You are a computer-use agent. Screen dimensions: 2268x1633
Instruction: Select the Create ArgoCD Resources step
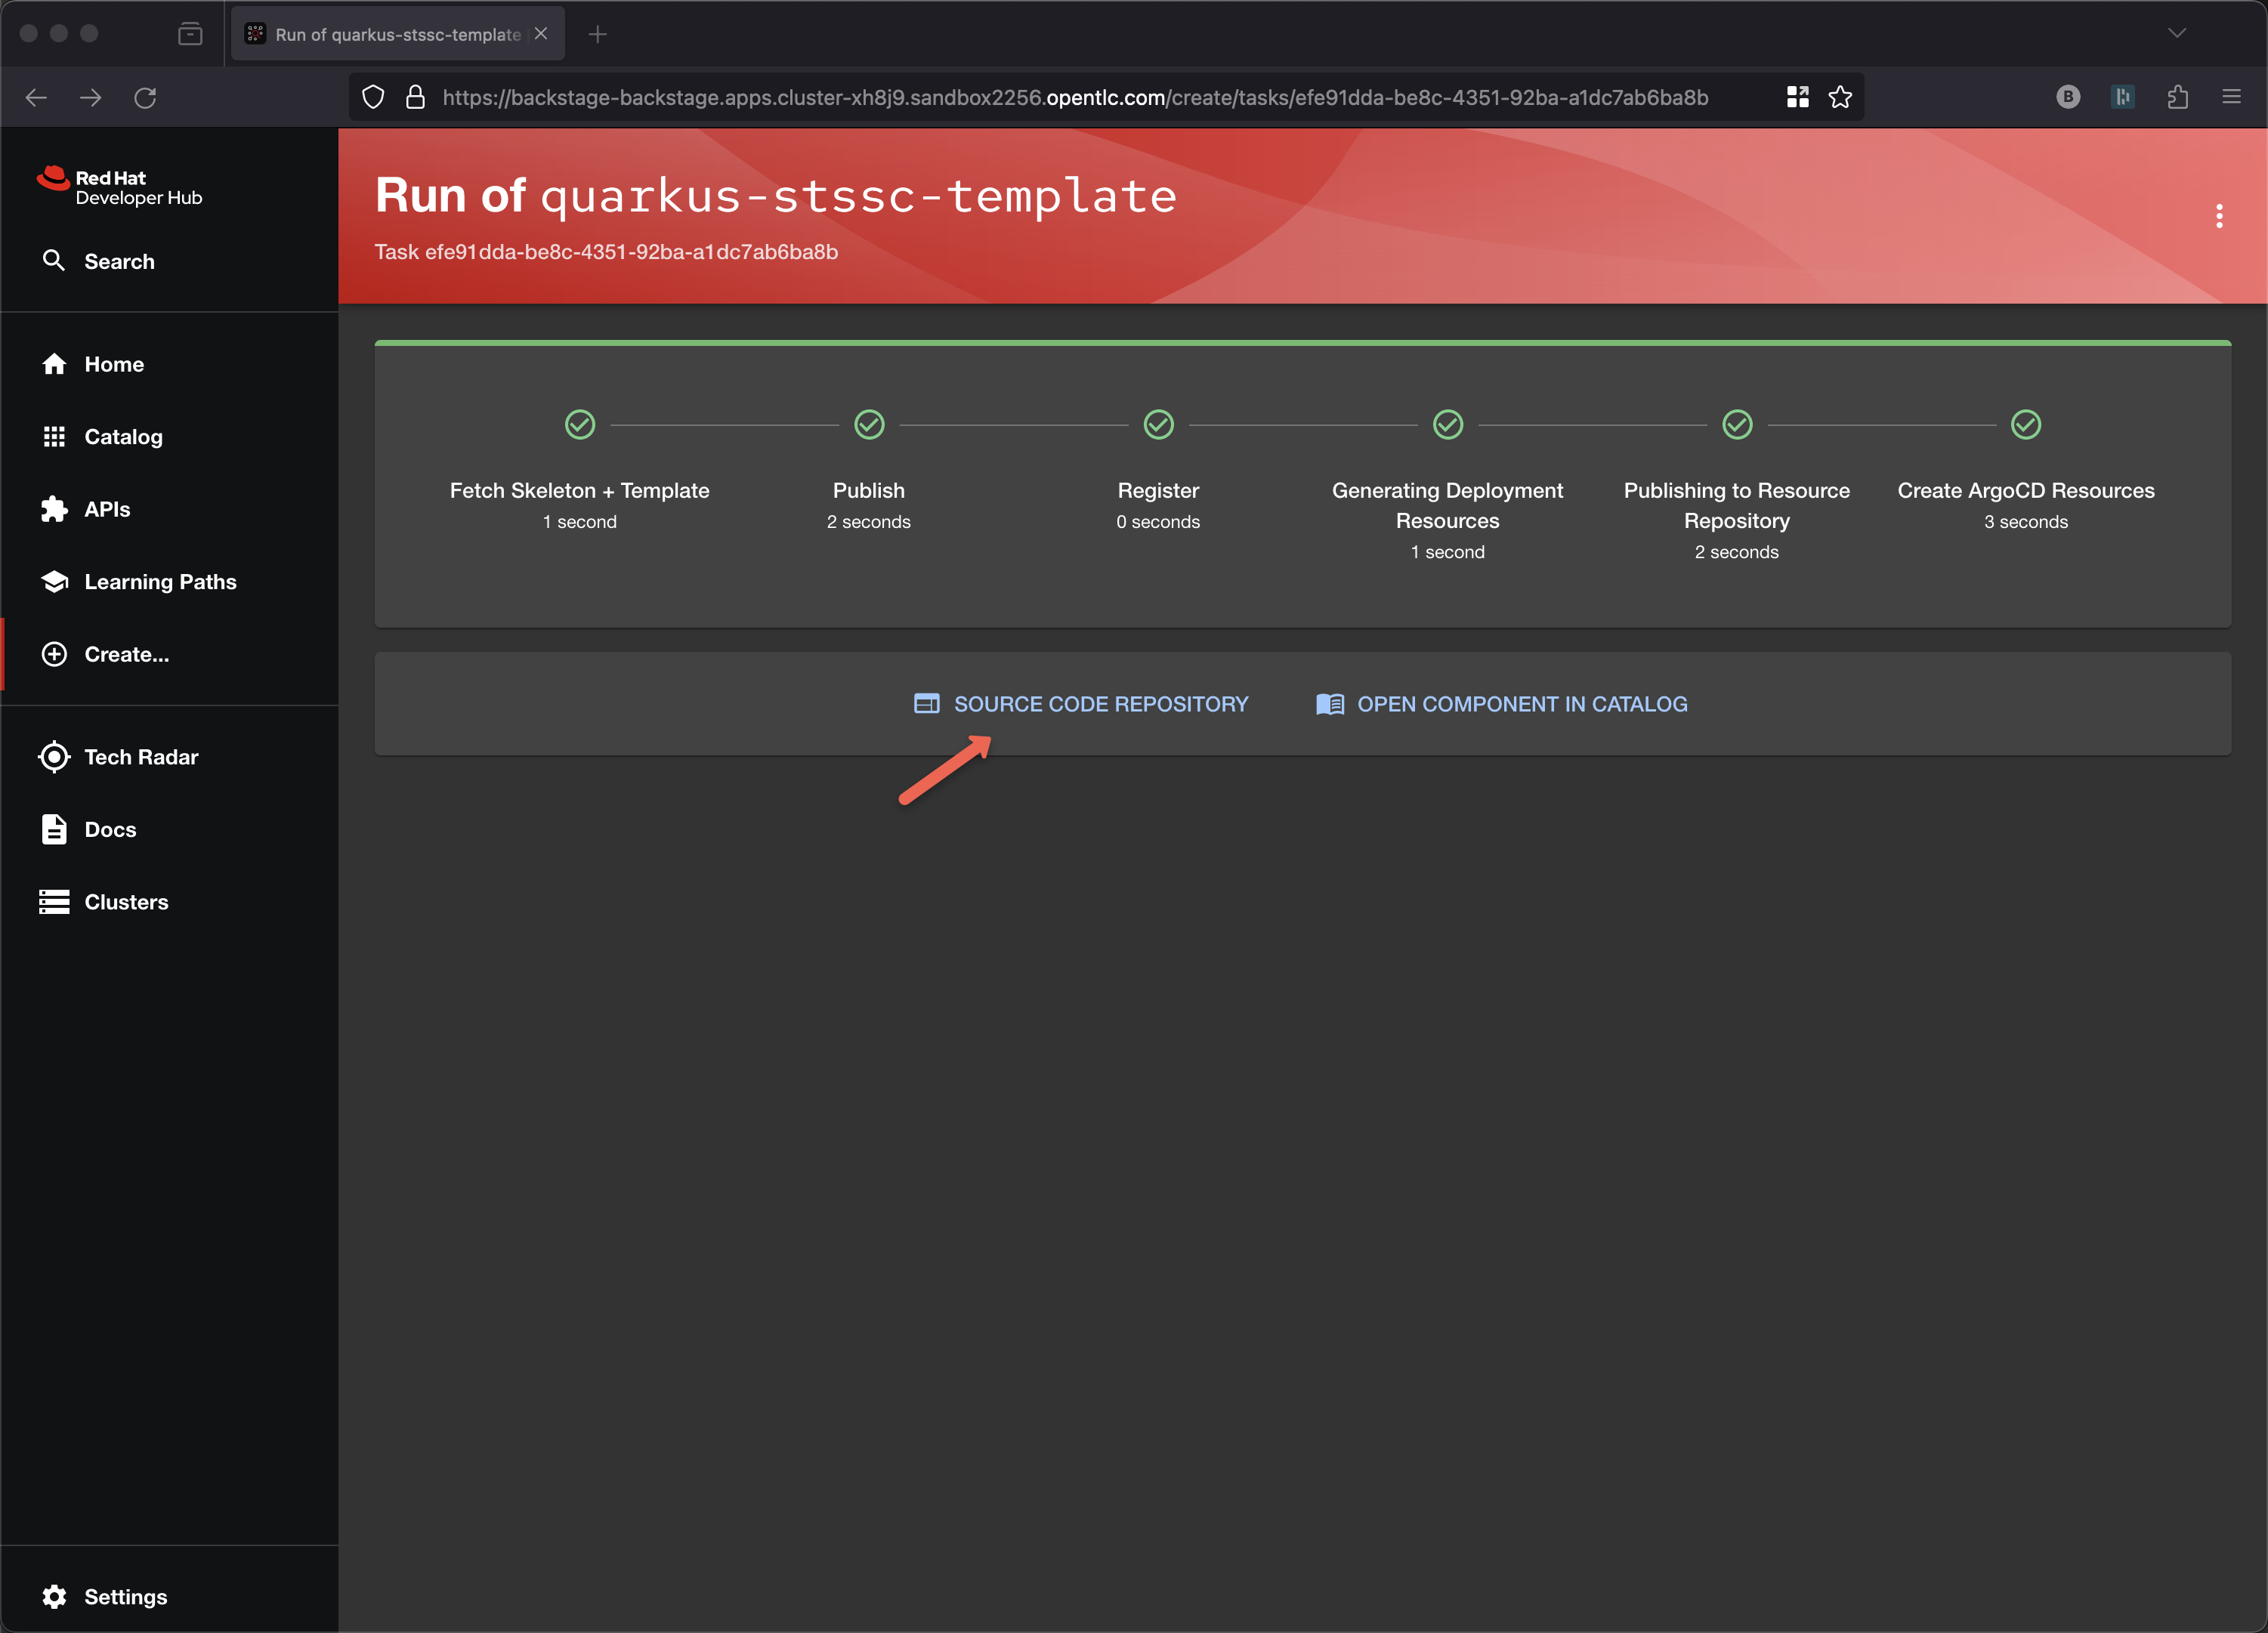[x=2025, y=490]
